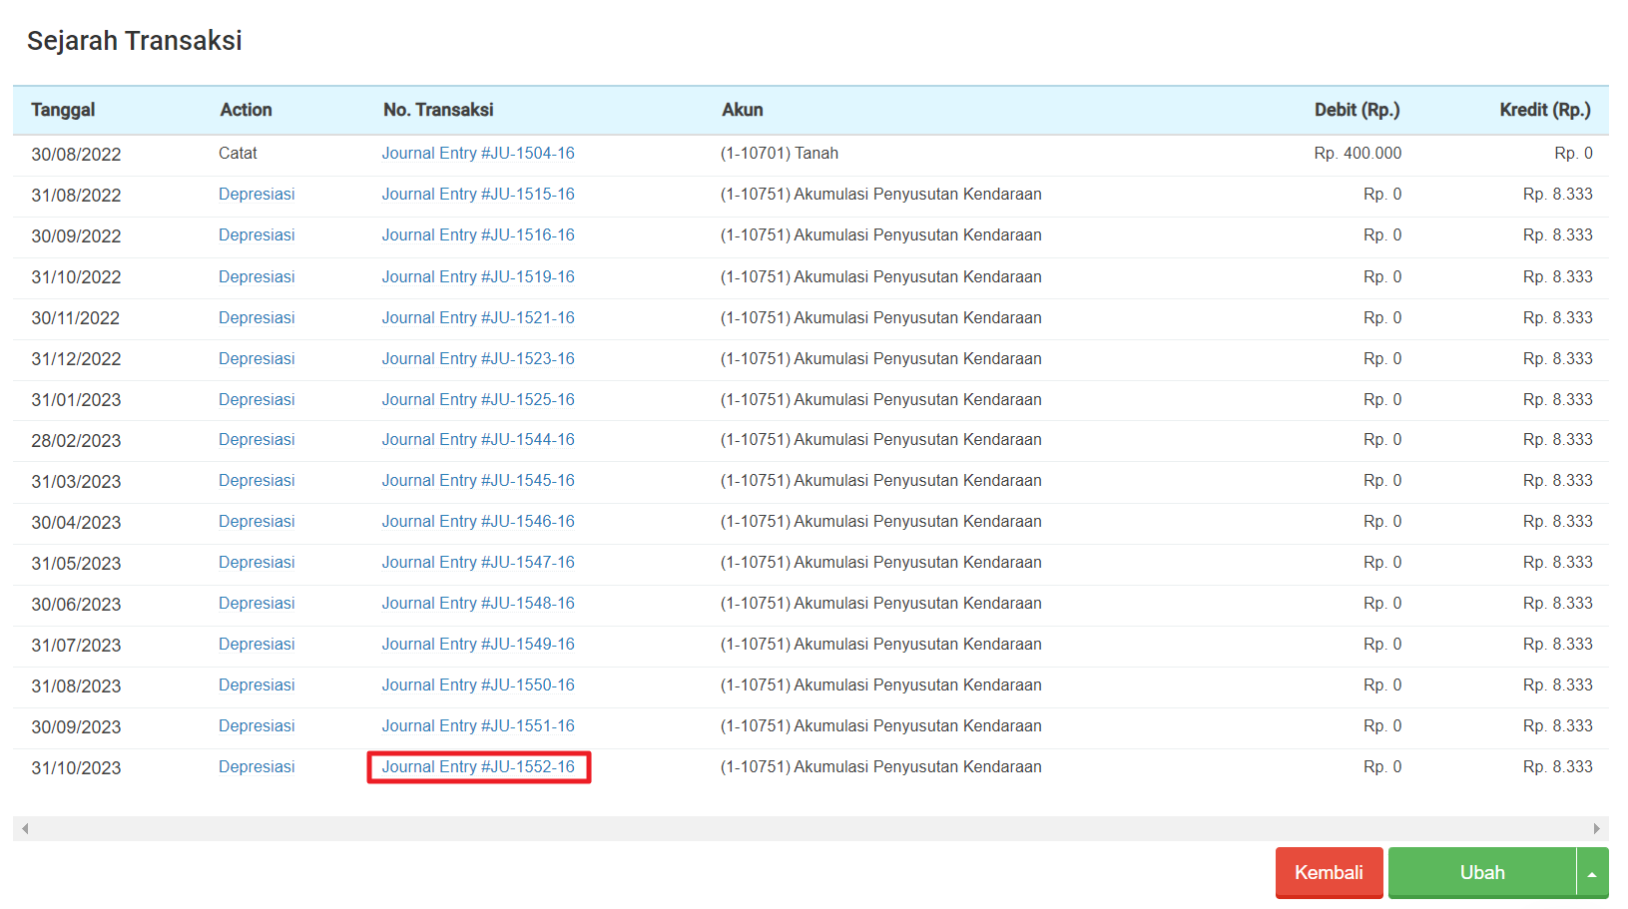
Task: Click the Debit (Rp.) column header
Action: coord(1357,110)
